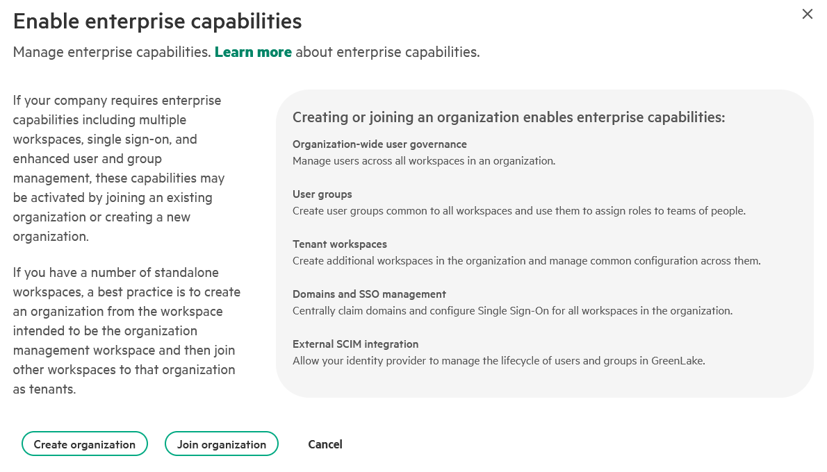This screenshot has height=472, width=827.
Task: Click the Domains and SSO management heading
Action: click(x=369, y=294)
